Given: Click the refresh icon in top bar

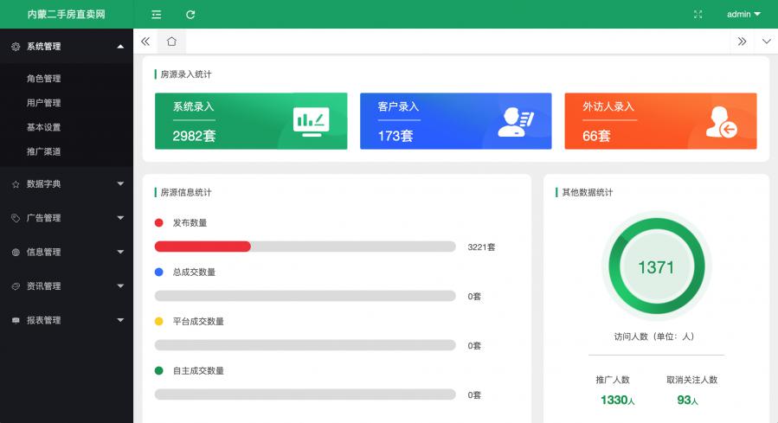Looking at the screenshot, I should 190,15.
